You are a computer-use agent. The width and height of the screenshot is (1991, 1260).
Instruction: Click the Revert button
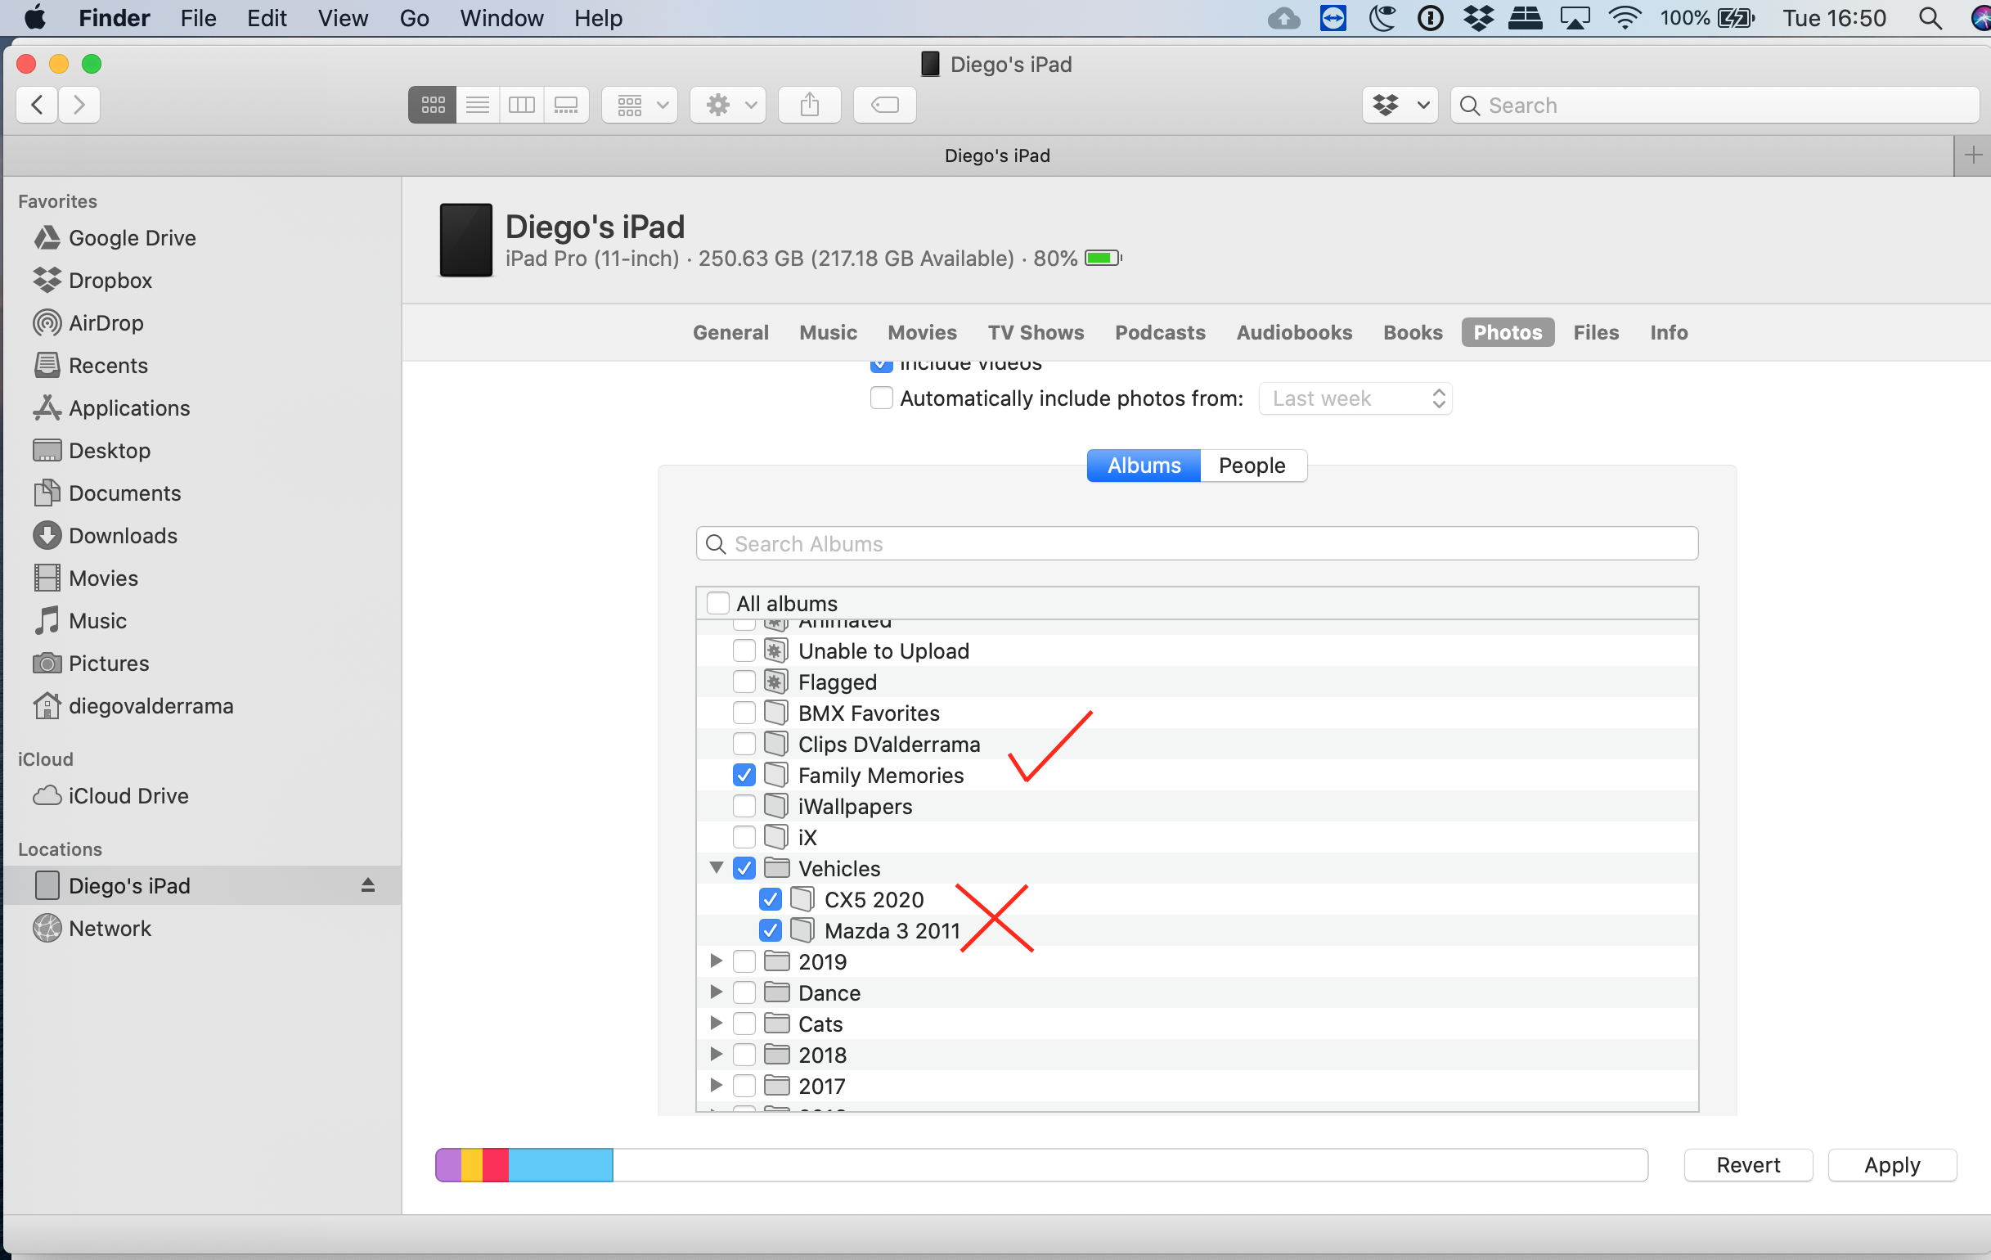pos(1748,1165)
